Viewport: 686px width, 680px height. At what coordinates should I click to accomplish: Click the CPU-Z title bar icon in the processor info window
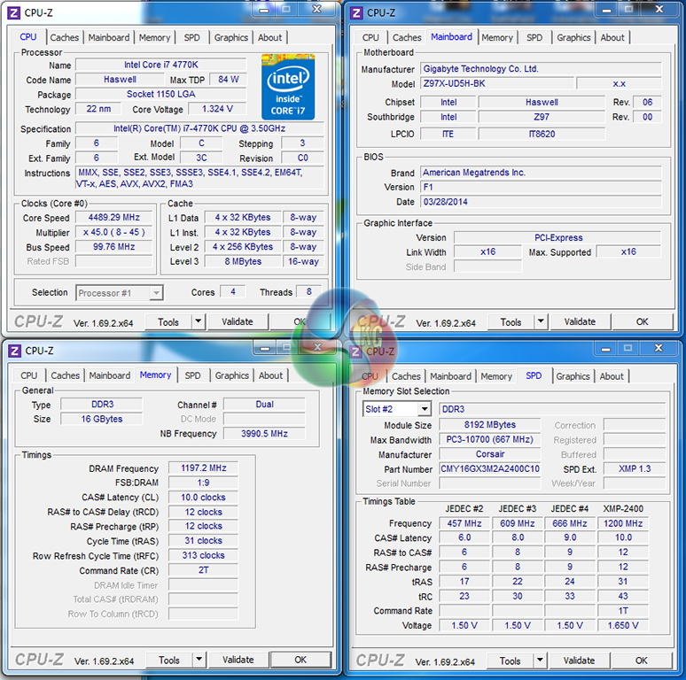(14, 12)
